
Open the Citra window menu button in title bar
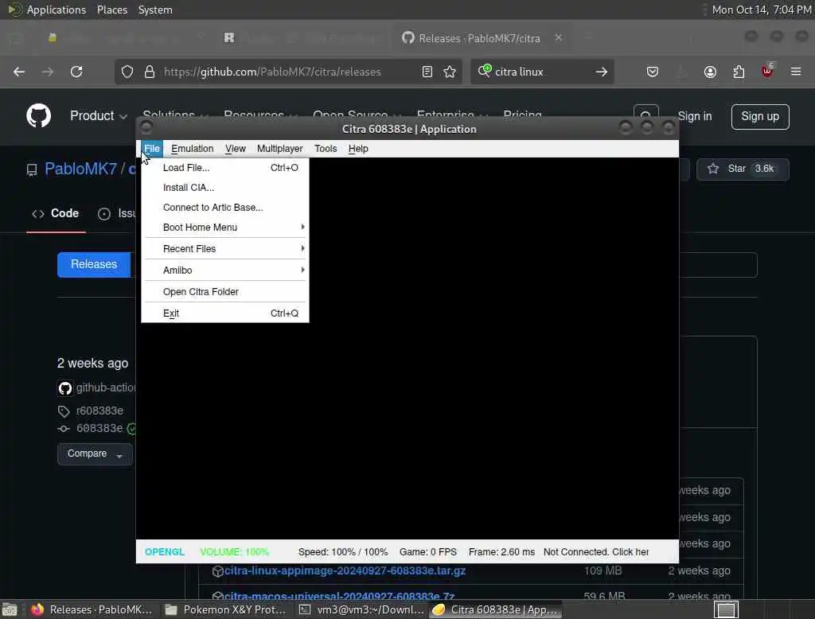[146, 127]
